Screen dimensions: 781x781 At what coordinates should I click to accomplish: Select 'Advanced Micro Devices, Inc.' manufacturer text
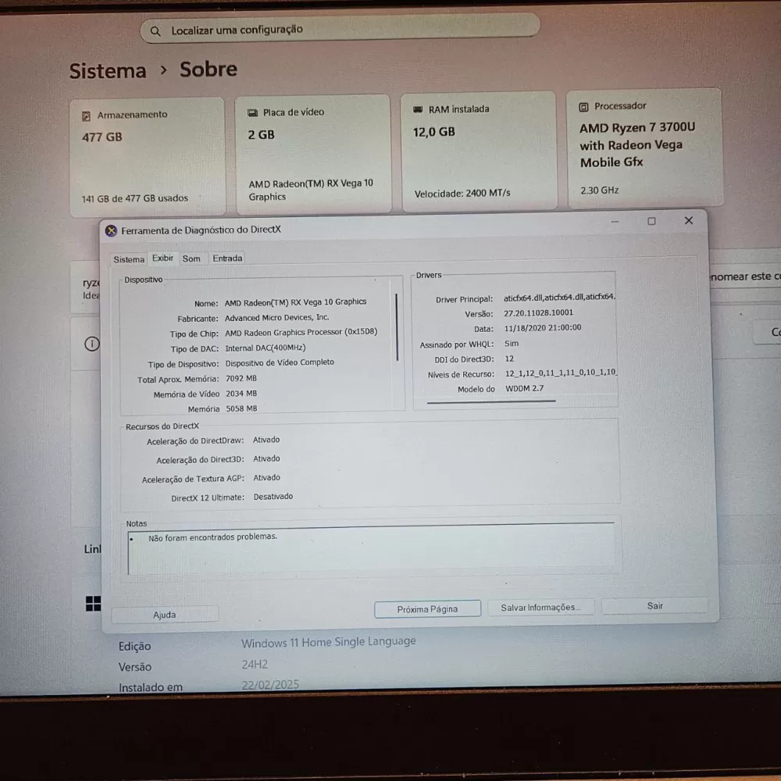point(277,317)
